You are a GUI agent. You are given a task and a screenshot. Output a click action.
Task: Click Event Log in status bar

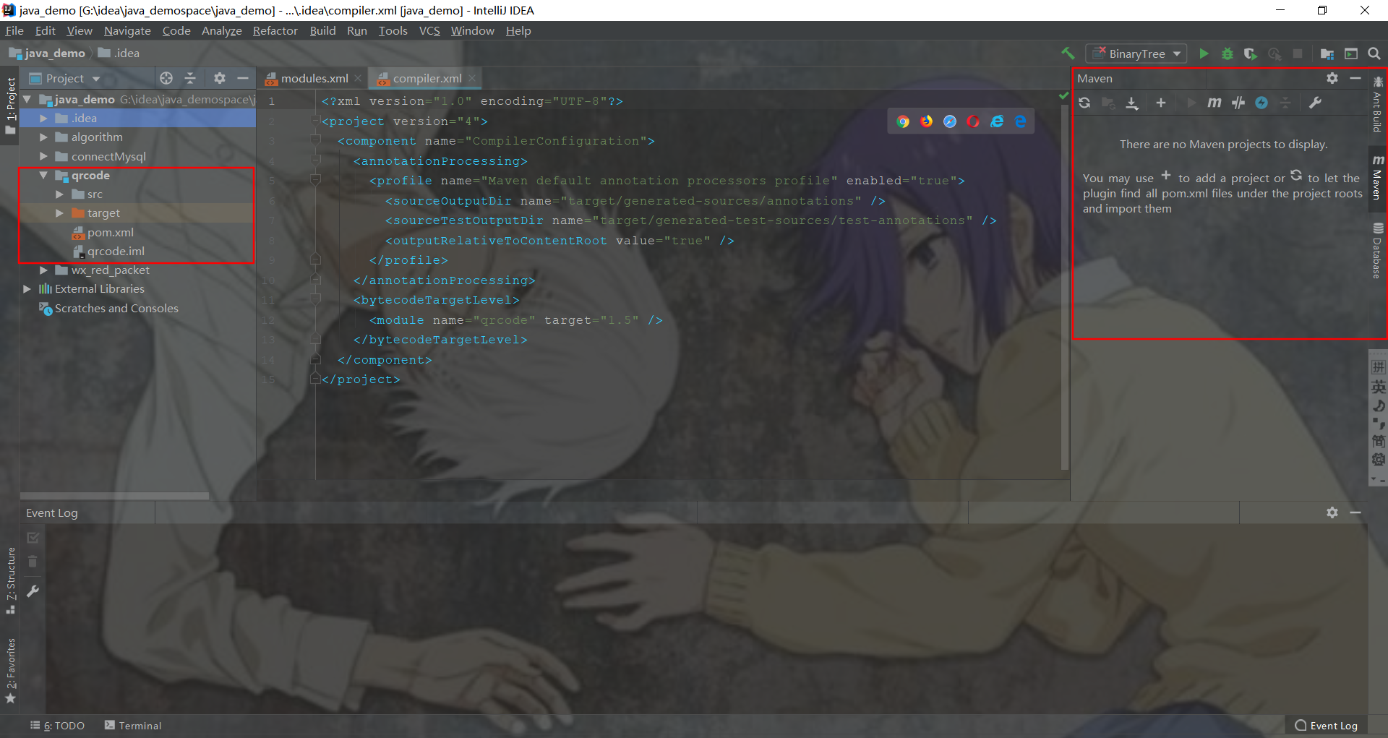(x=1326, y=726)
